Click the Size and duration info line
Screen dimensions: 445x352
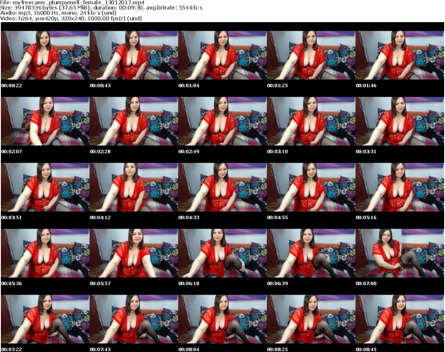pyautogui.click(x=101, y=8)
